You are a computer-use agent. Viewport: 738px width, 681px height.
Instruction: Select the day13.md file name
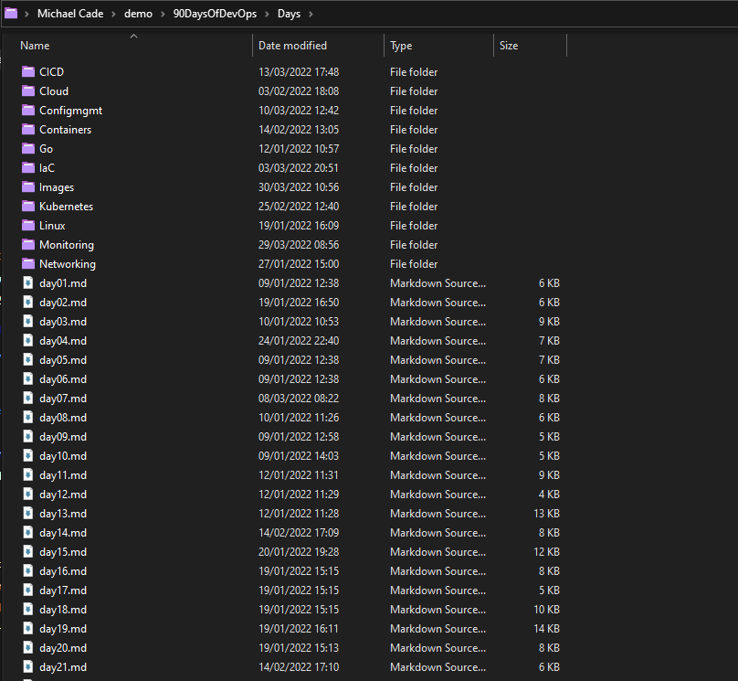(63, 514)
